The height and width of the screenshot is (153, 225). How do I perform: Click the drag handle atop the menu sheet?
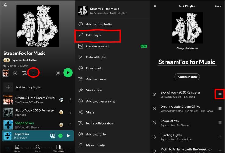click(113, 2)
